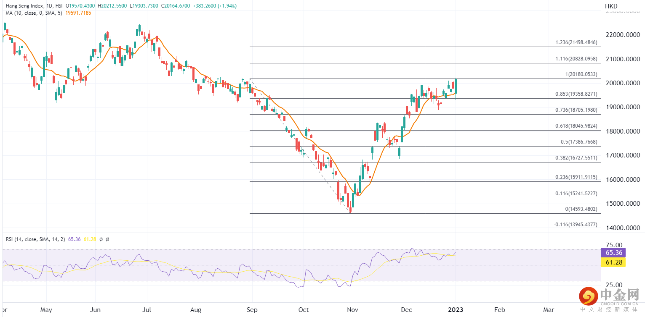Click the HKD currency label

[611, 6]
